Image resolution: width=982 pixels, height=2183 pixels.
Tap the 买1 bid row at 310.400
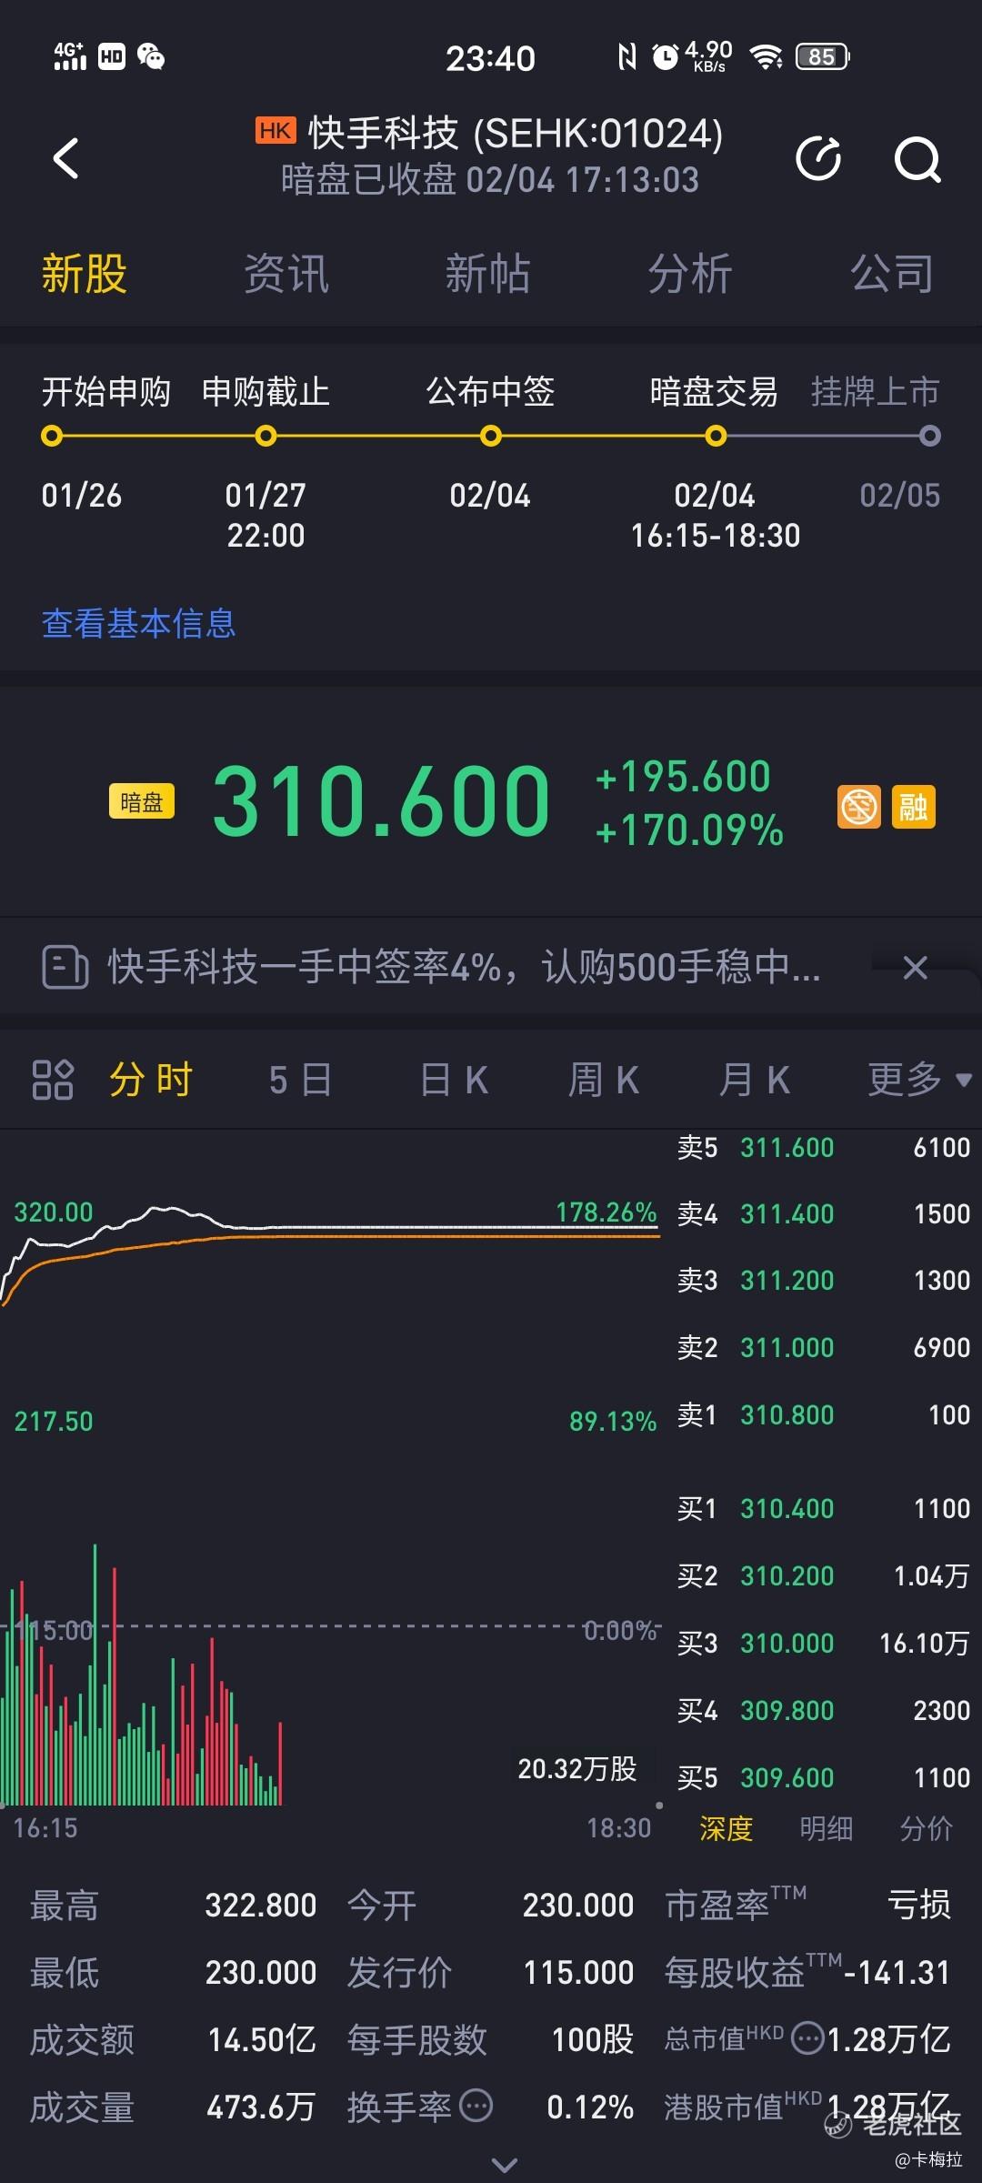pyautogui.click(x=824, y=1509)
